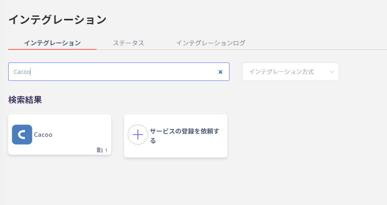
Task: Focus the search field containing Cacoo
Action: [x=119, y=72]
